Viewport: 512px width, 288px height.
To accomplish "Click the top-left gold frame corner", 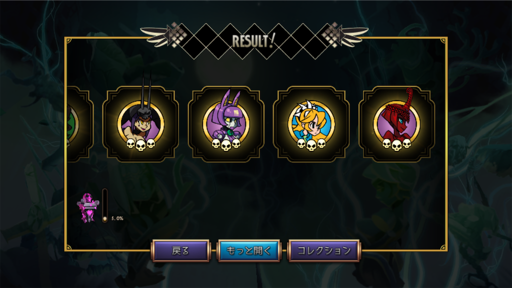I will [68, 40].
